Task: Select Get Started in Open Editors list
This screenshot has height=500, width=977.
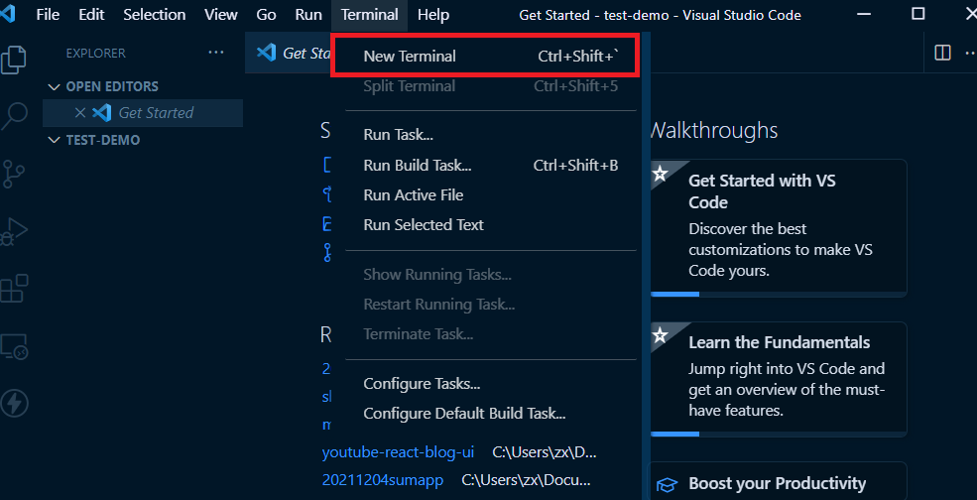Action: point(143,113)
